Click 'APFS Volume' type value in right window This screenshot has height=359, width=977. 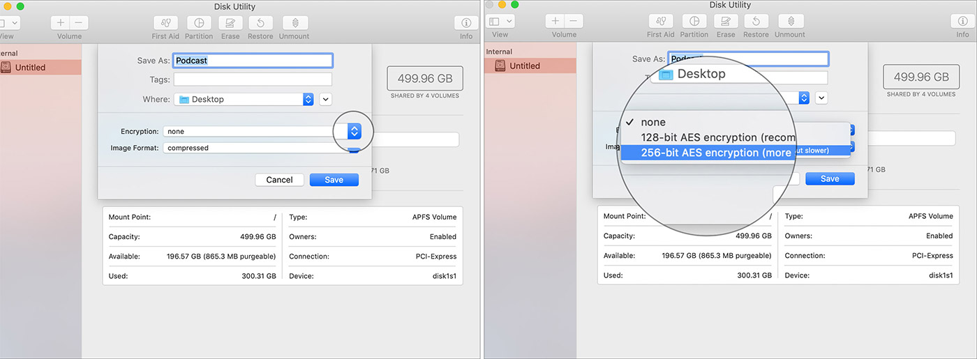point(930,216)
